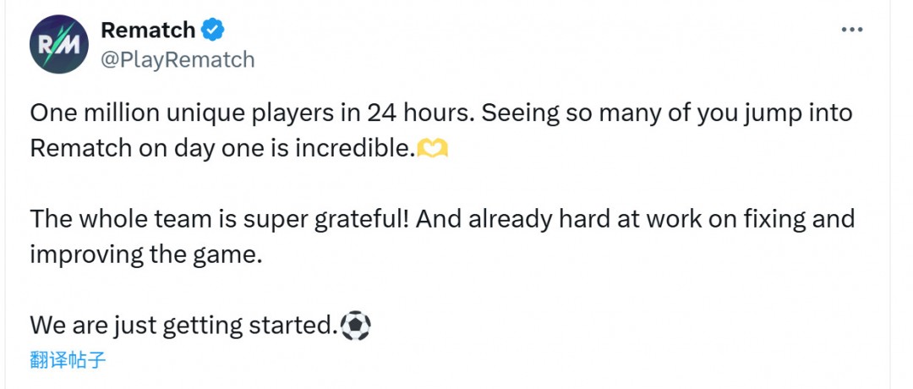
Task: Click the sentence "We are just getting started."
Action: click(x=183, y=326)
